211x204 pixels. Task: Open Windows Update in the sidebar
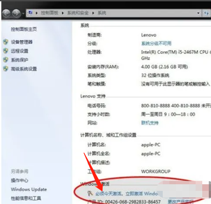(29, 190)
